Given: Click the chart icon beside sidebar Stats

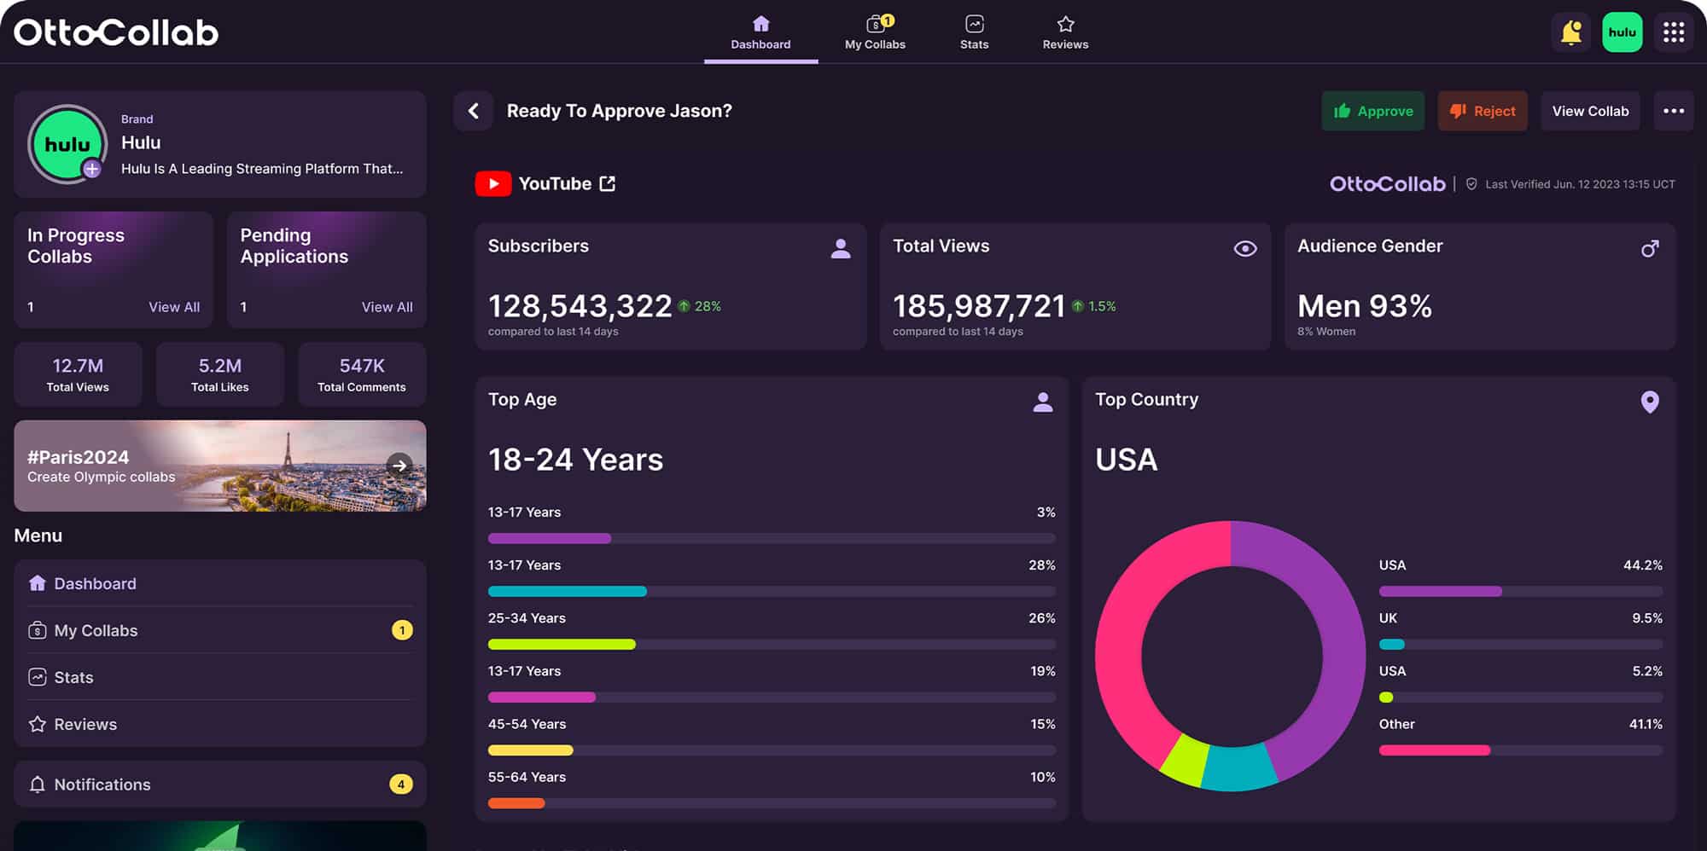Looking at the screenshot, I should [38, 677].
